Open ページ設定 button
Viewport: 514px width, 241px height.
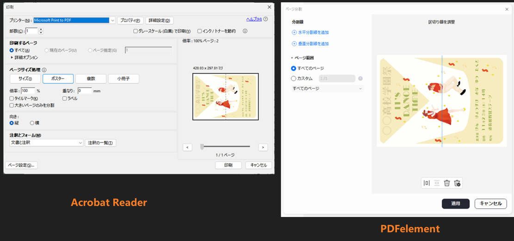pos(21,165)
